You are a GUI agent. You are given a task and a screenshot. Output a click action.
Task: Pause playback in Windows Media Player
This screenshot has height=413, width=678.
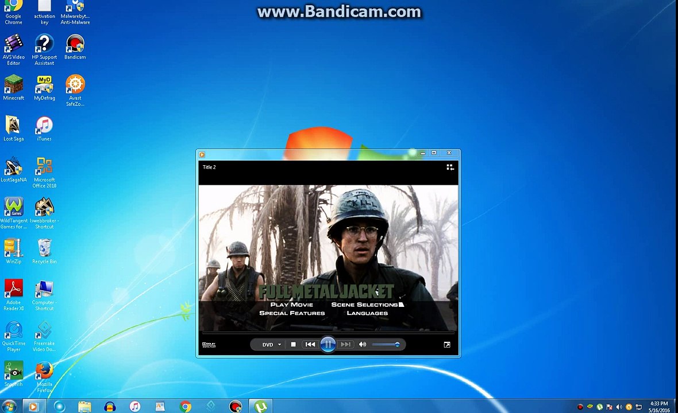328,344
